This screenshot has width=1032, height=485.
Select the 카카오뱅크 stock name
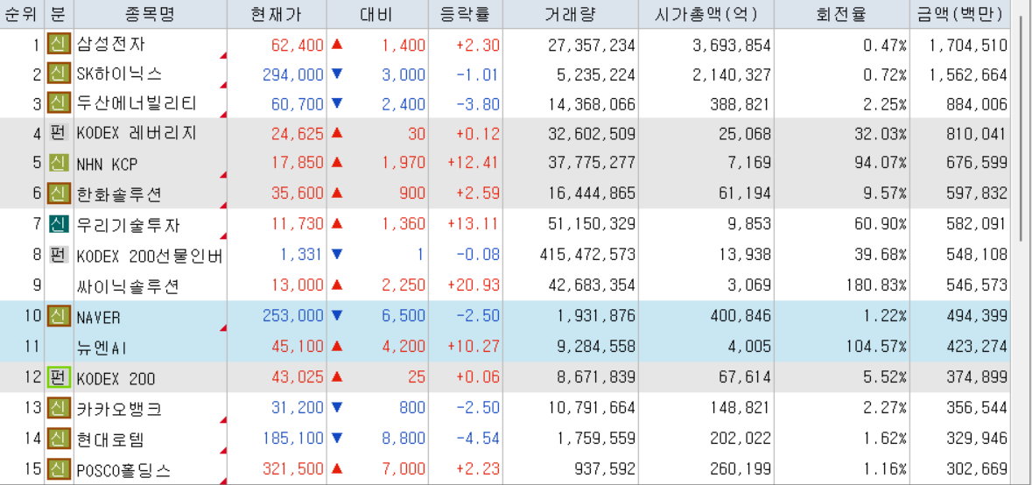coord(119,409)
